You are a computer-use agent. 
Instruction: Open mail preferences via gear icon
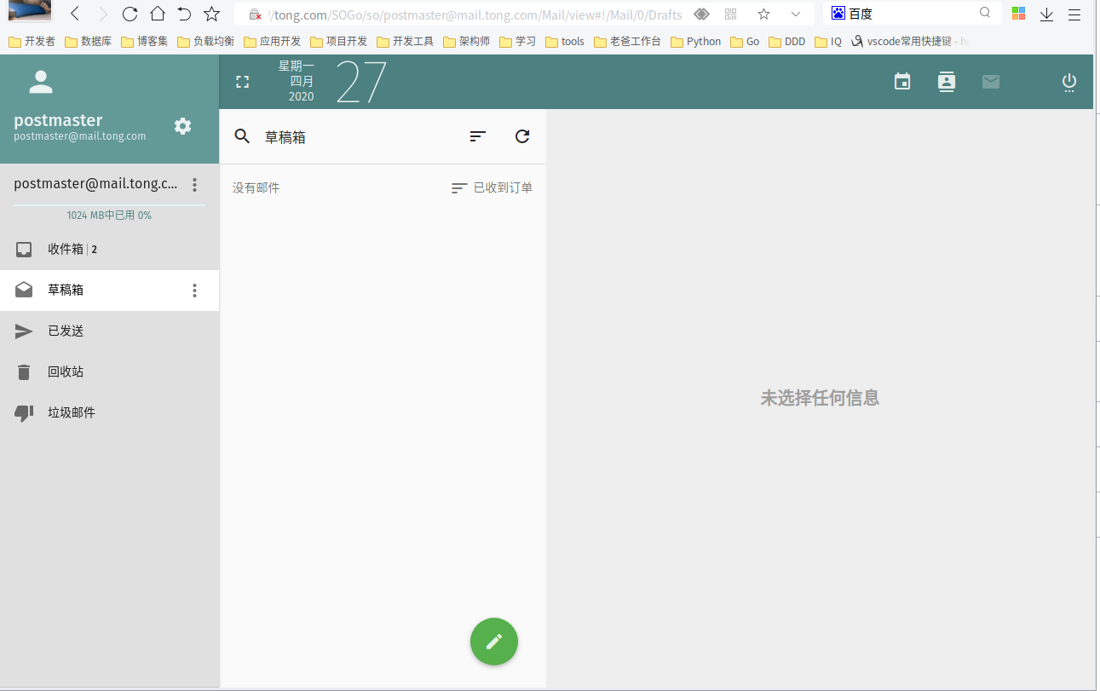click(x=182, y=125)
